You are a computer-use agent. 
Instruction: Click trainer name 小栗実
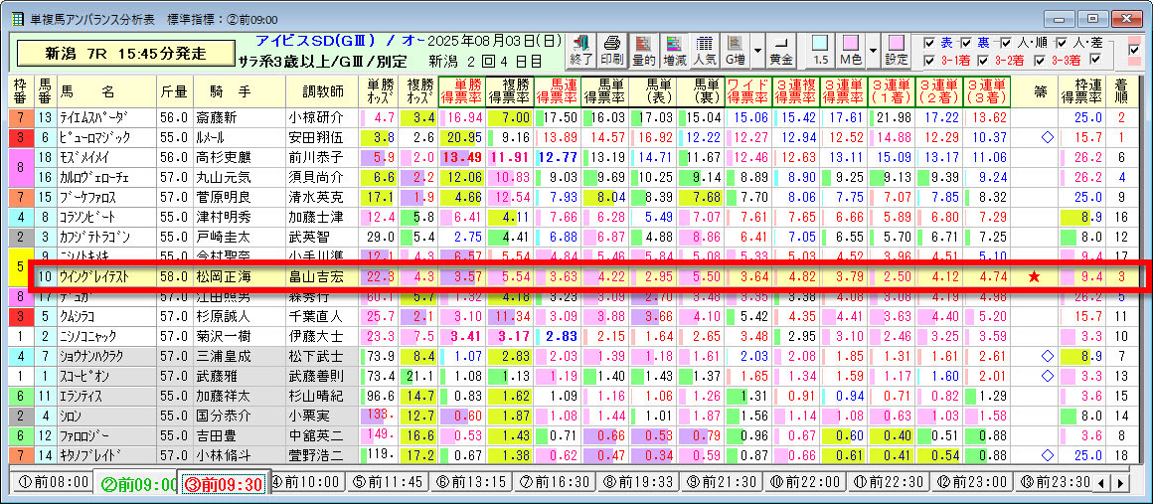pyautogui.click(x=310, y=416)
